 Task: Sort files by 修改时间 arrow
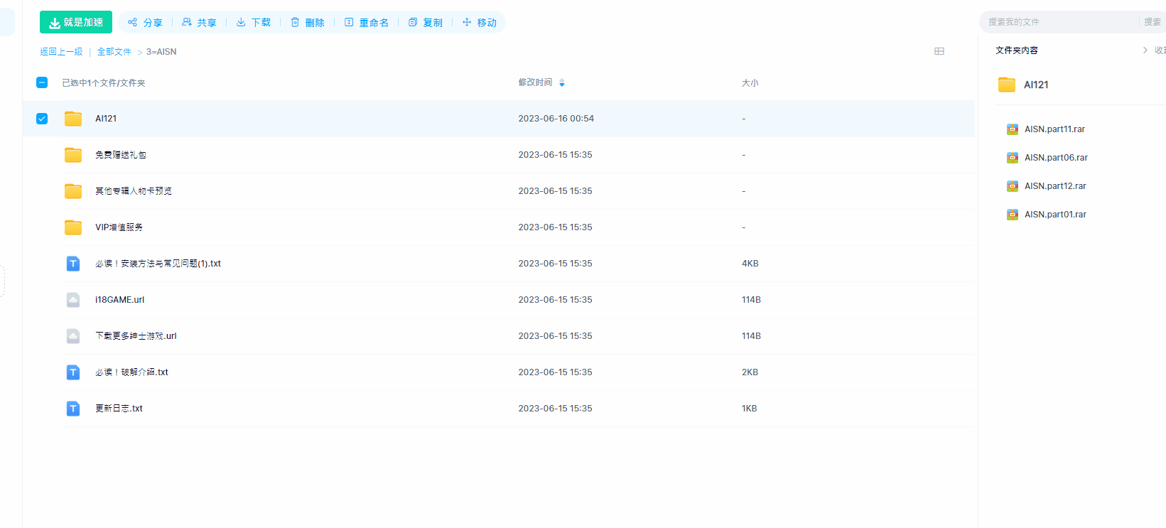point(562,83)
